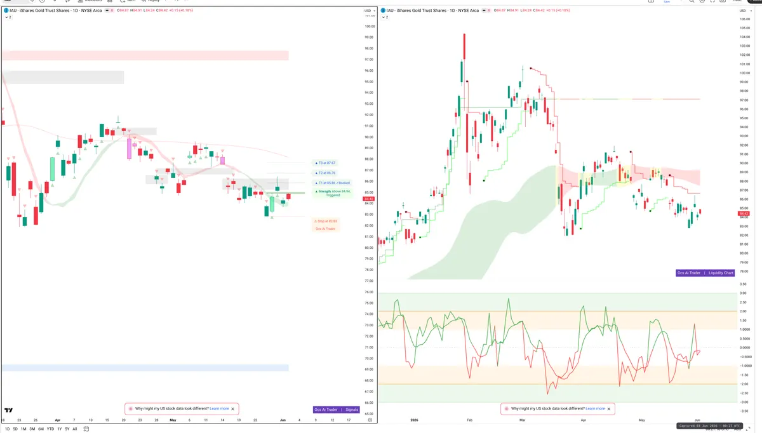Open Learn more link in left chart notice

click(x=219, y=409)
